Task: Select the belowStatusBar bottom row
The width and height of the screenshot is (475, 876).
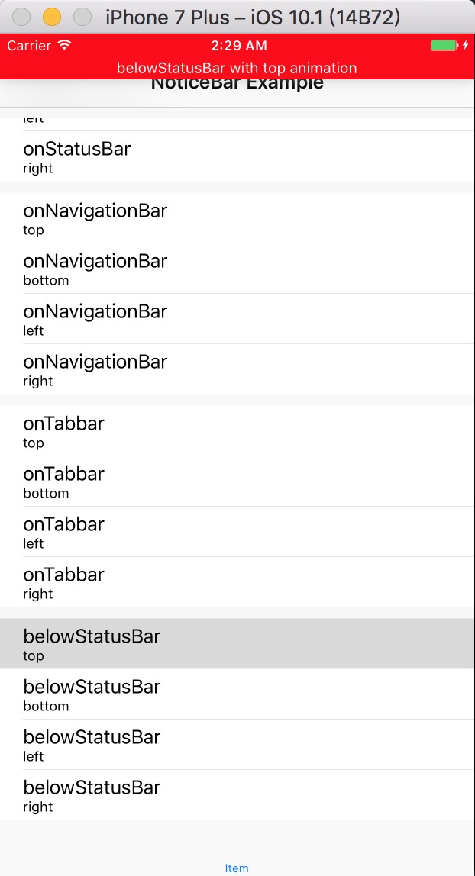Action: click(x=237, y=694)
